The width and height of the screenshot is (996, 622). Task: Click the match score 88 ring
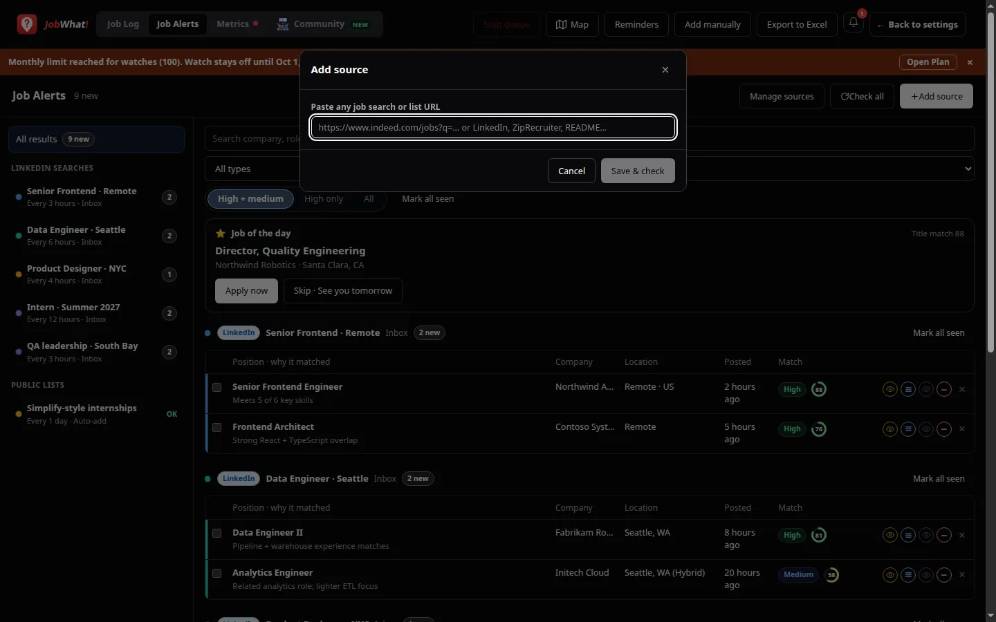[x=819, y=389]
